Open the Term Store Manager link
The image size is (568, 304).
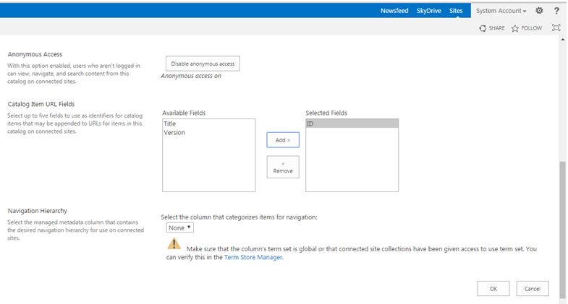coord(253,257)
